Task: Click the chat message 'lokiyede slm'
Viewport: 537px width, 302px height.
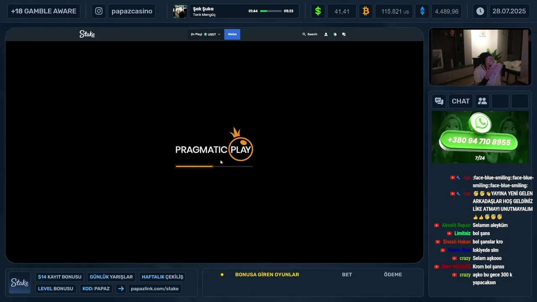Action: pos(485,250)
